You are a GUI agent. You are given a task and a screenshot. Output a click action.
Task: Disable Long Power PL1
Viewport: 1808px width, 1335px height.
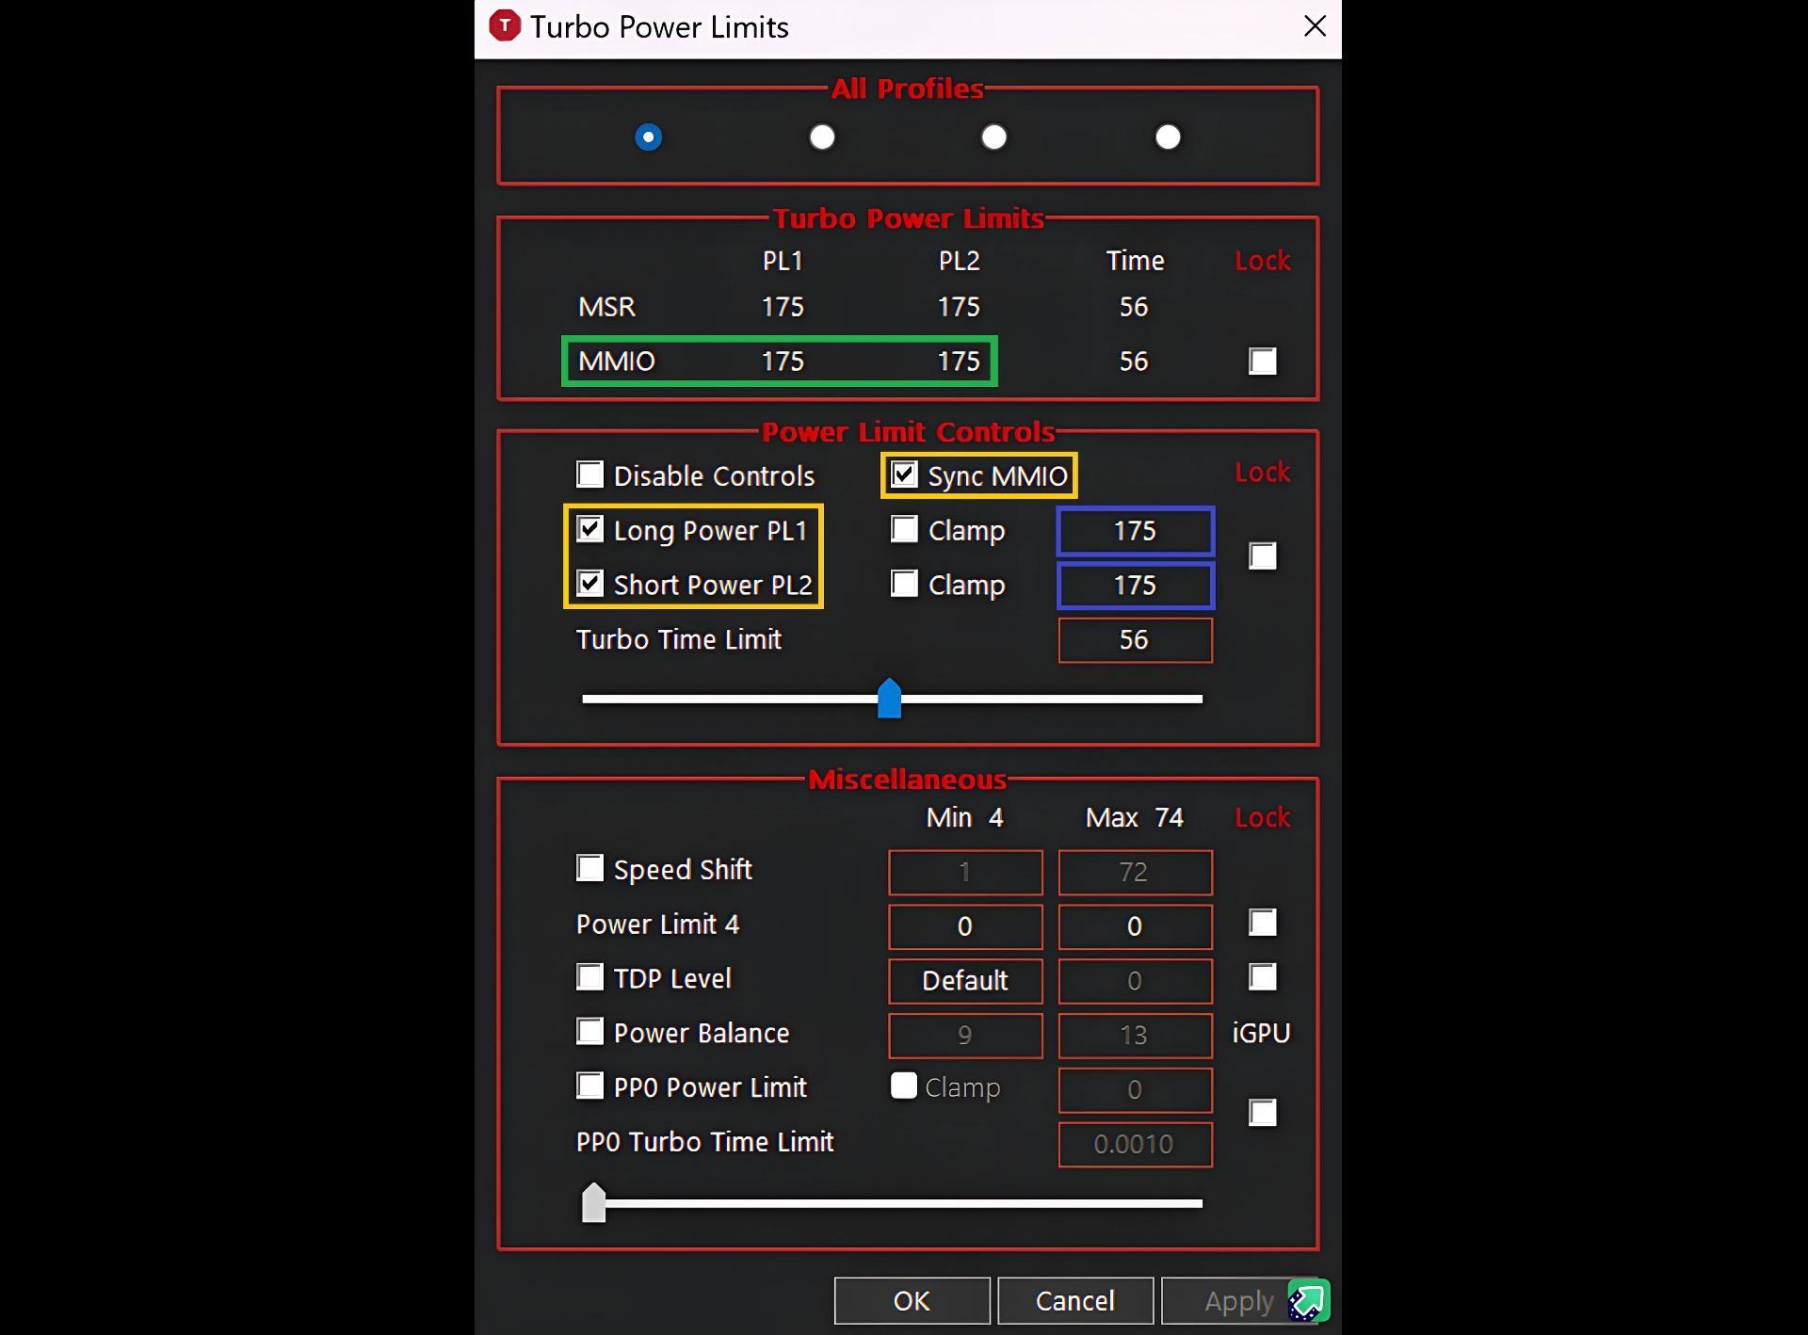pos(590,529)
